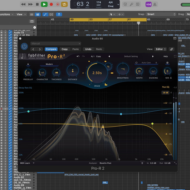Click the FabFilter undo arrow icon

point(78,56)
